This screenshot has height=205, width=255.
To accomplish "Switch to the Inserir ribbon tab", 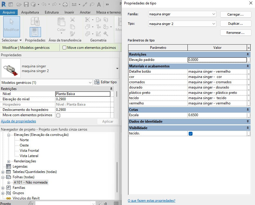I will (x=69, y=12).
